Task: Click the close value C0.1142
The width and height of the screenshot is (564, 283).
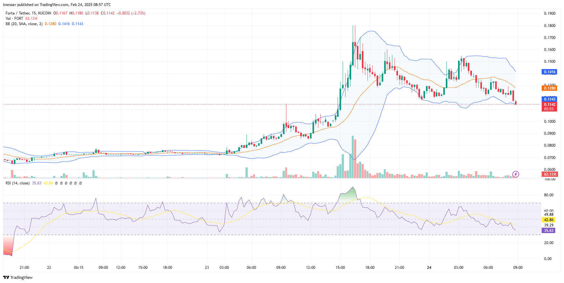Action: click(108, 13)
